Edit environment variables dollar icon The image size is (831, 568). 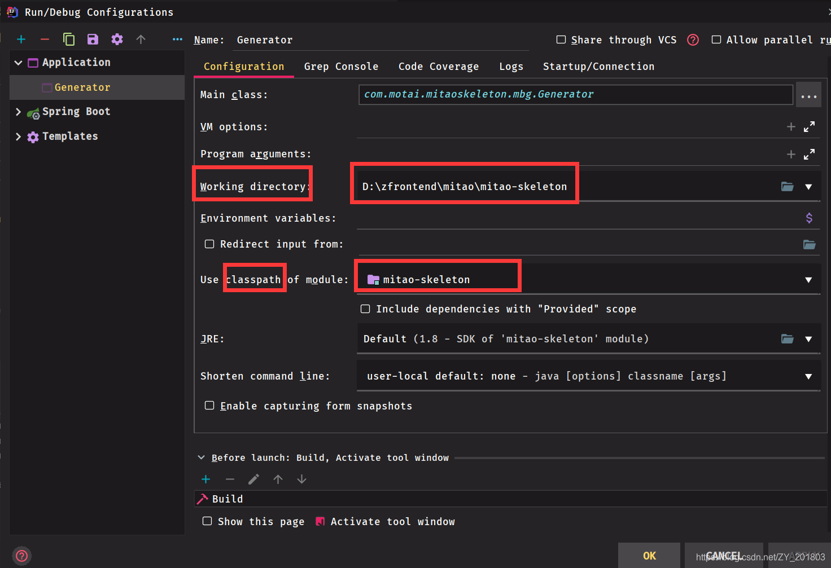click(809, 218)
